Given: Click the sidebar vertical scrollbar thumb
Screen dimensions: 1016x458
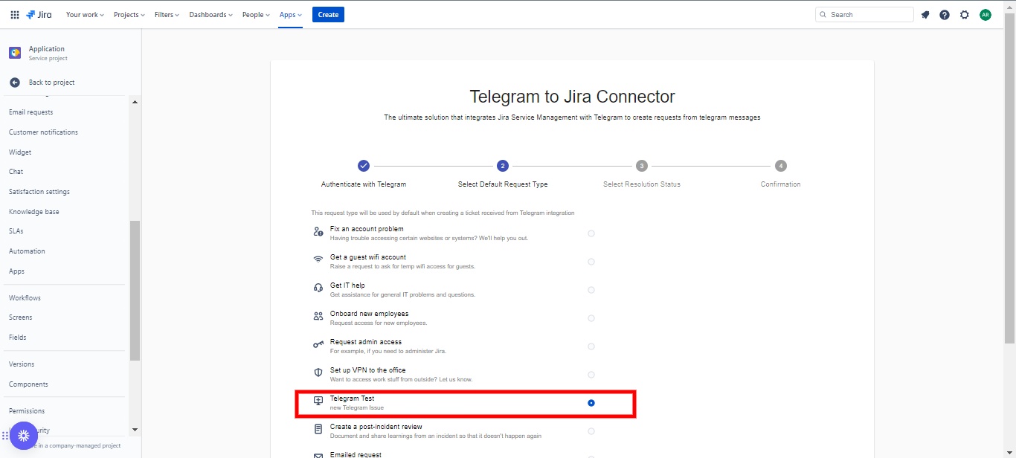Looking at the screenshot, I should point(135,290).
